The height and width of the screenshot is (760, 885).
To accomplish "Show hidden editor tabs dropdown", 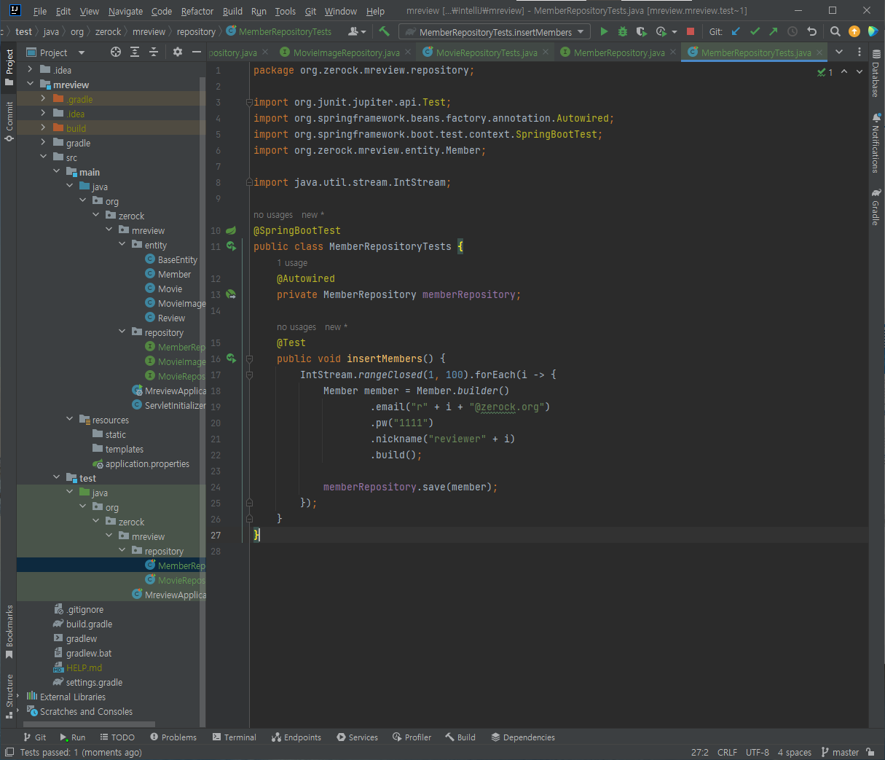I will (839, 52).
